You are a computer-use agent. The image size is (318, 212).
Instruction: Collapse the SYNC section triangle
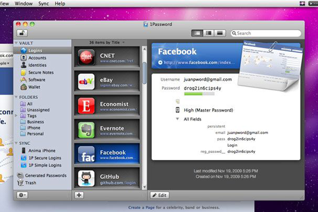point(16,143)
